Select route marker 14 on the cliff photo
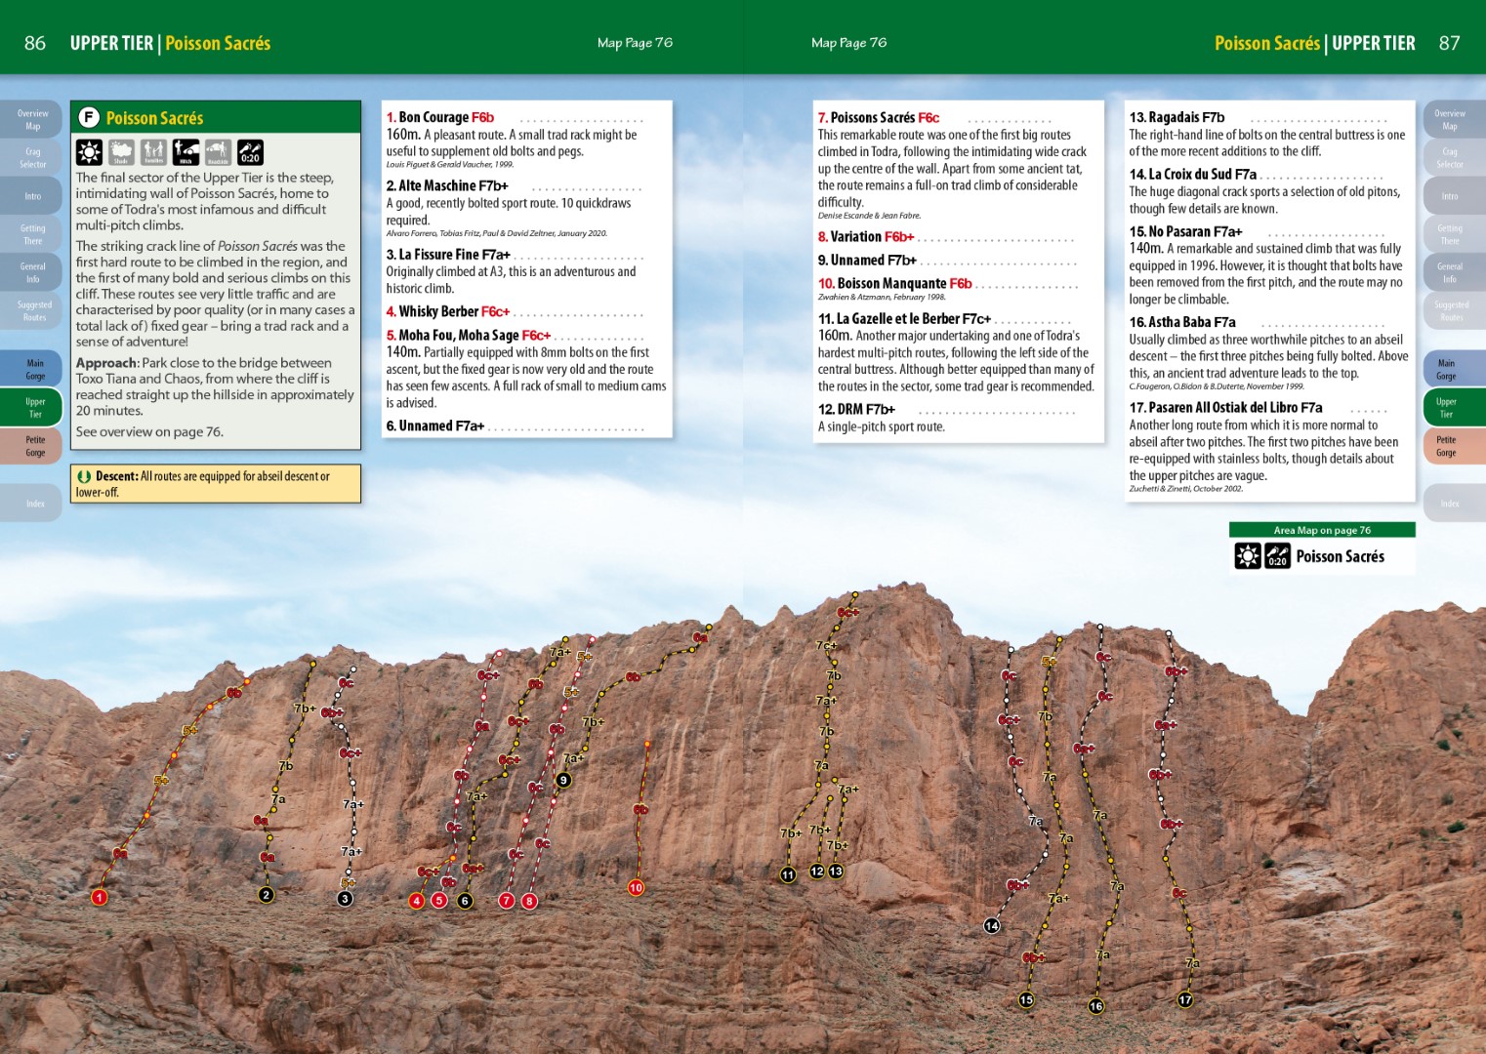Image resolution: width=1486 pixels, height=1054 pixels. (x=992, y=925)
